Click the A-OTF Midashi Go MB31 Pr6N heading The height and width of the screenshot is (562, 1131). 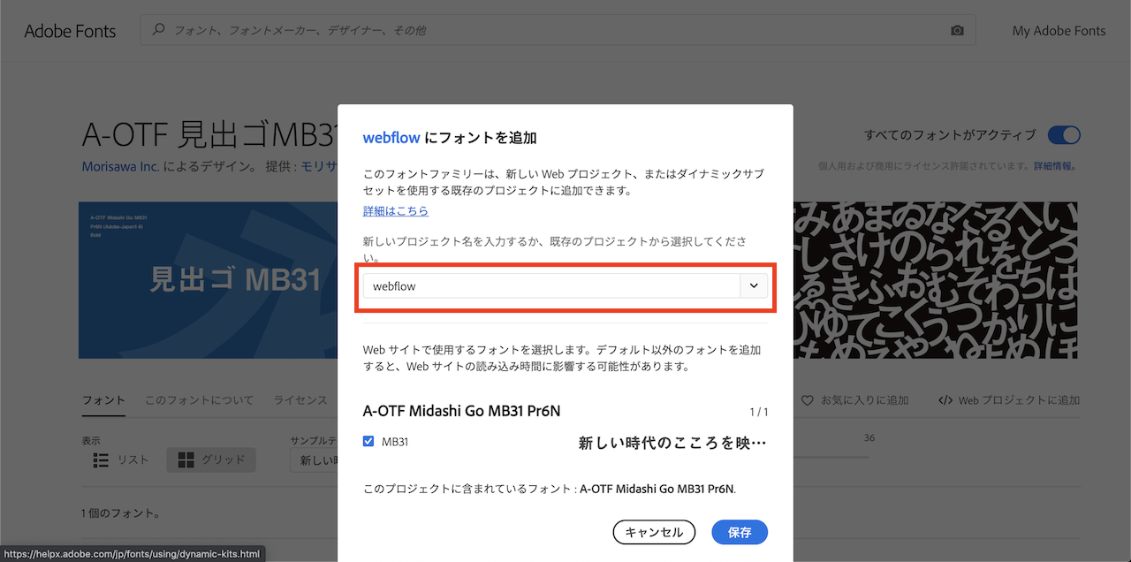[x=461, y=411]
